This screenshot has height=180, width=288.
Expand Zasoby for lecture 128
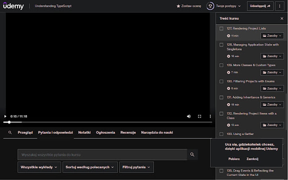[272, 56]
